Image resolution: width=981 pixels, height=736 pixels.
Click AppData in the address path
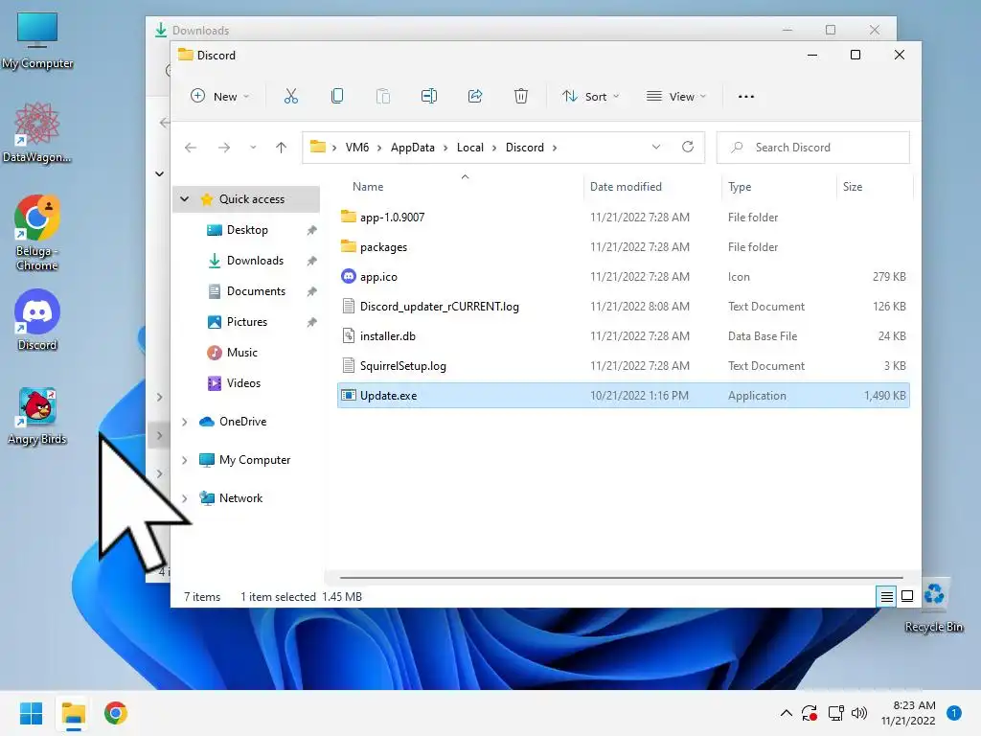[x=412, y=148]
